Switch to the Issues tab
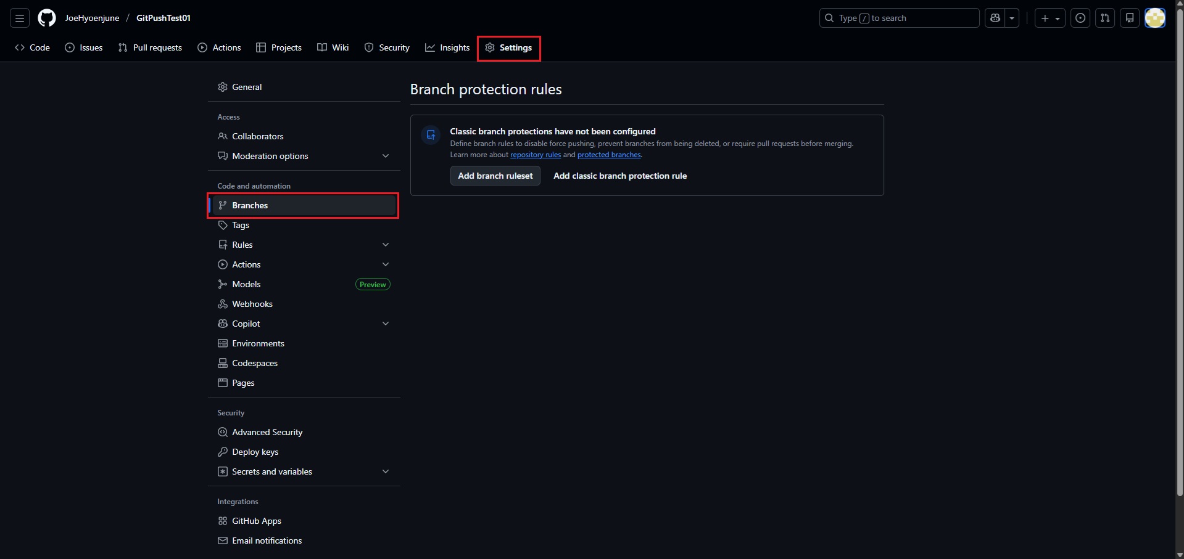 [84, 47]
